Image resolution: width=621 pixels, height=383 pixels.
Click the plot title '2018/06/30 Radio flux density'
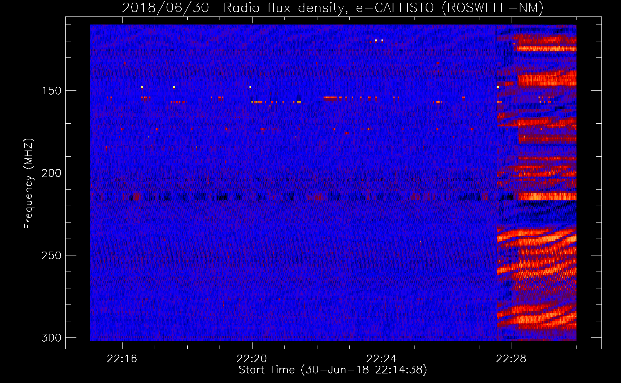click(333, 8)
